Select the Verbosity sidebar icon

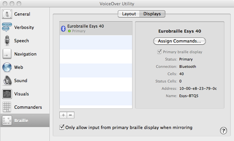pos(7,28)
